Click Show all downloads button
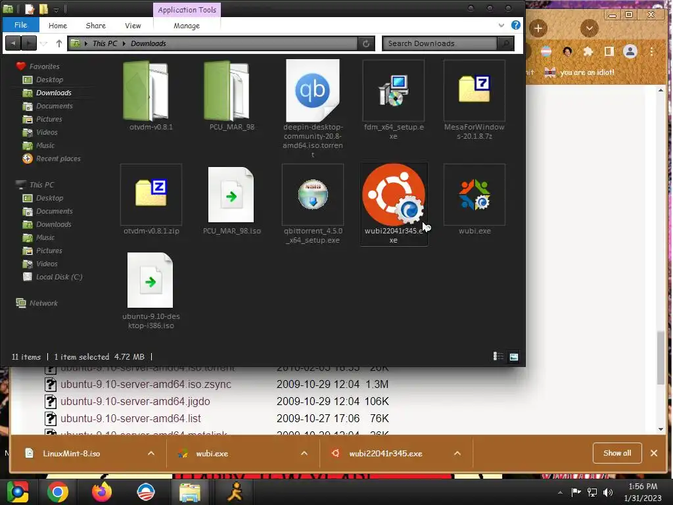673x505 pixels. (616, 453)
